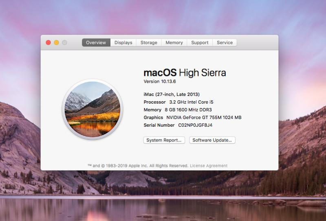Minimize window with the yellow button
The image size is (326, 221).
click(56, 43)
